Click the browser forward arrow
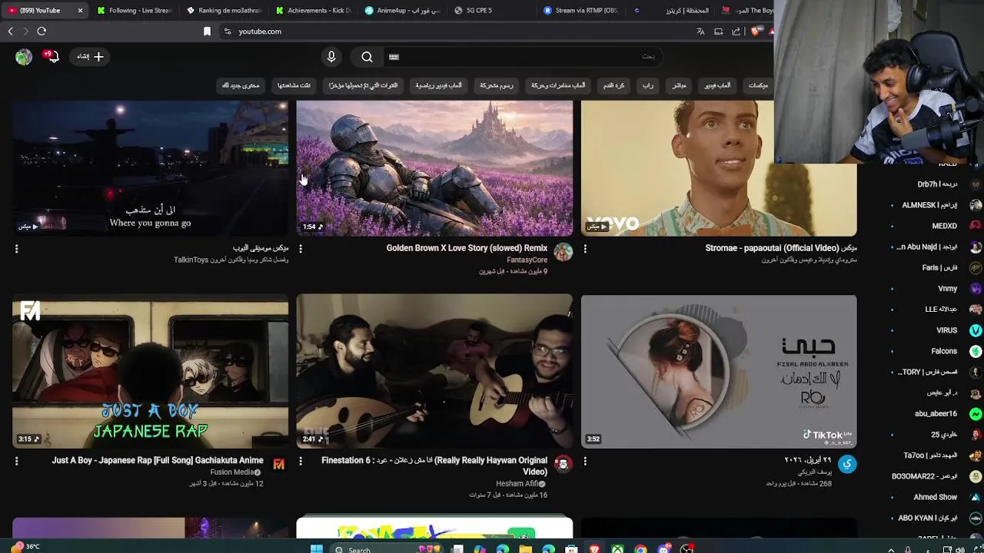Screen dimensions: 984x553 [x=25, y=31]
